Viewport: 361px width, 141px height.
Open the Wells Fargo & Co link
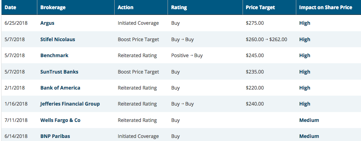pyautogui.click(x=60, y=120)
